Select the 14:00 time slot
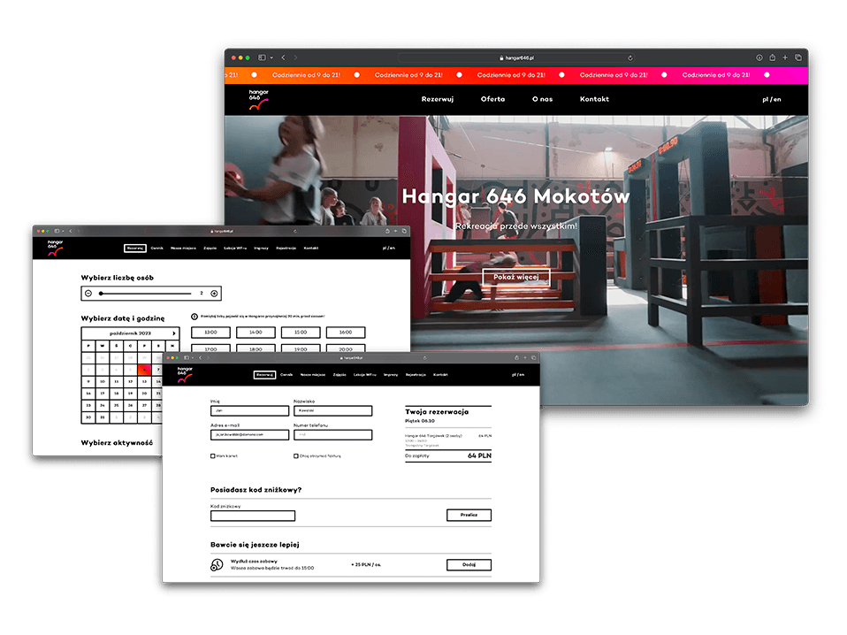Screen dimensions: 847x635 (256, 333)
